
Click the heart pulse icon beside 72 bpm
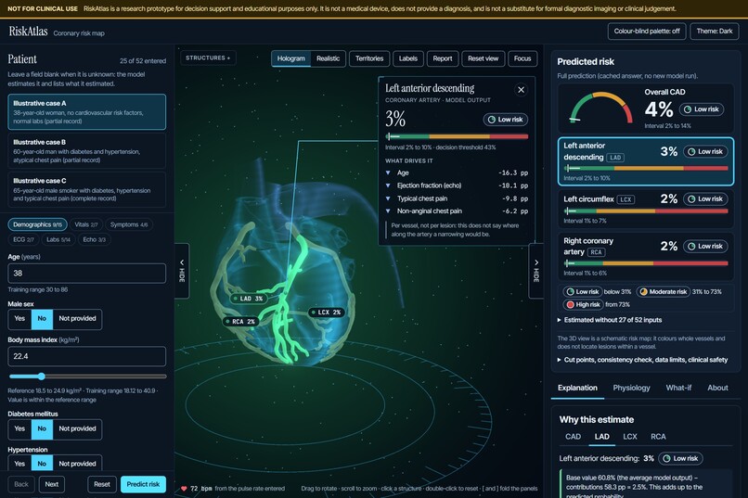(184, 489)
